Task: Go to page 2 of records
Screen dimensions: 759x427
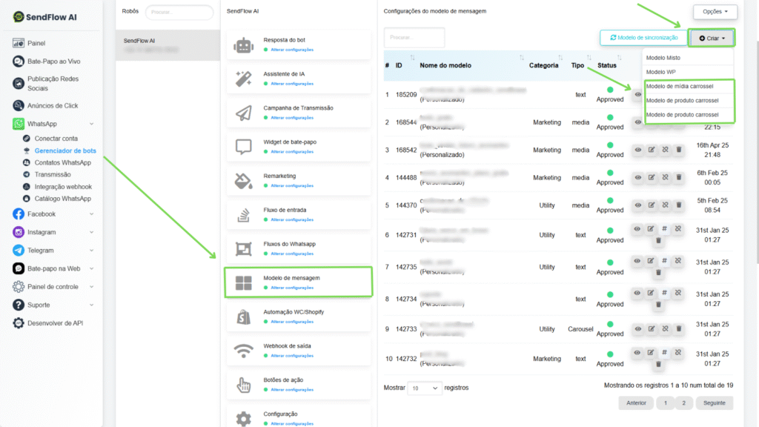Action: click(683, 403)
